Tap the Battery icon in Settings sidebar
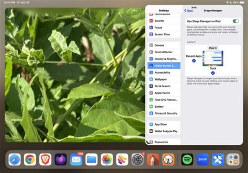Screen dimensions: 248x173 pyautogui.click(x=151, y=107)
